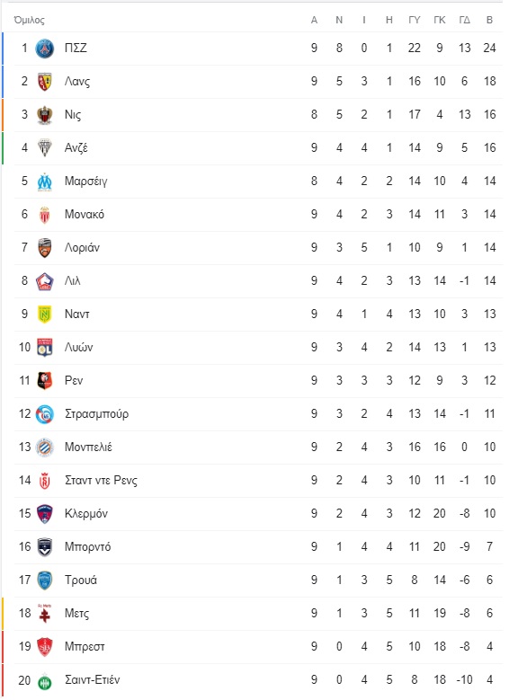Image resolution: width=509 pixels, height=700 pixels.
Task: Click the Λυών OL logo
Action: [45, 348]
